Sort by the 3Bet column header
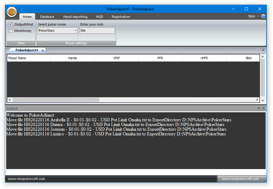This screenshot has height=189, width=273. coord(243,58)
